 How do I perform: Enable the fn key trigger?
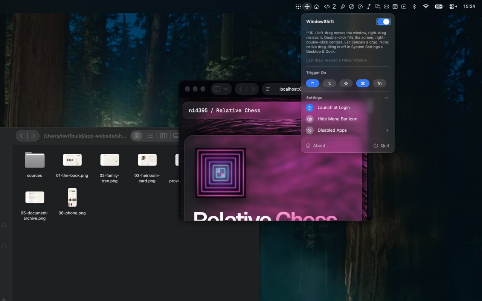click(380, 84)
